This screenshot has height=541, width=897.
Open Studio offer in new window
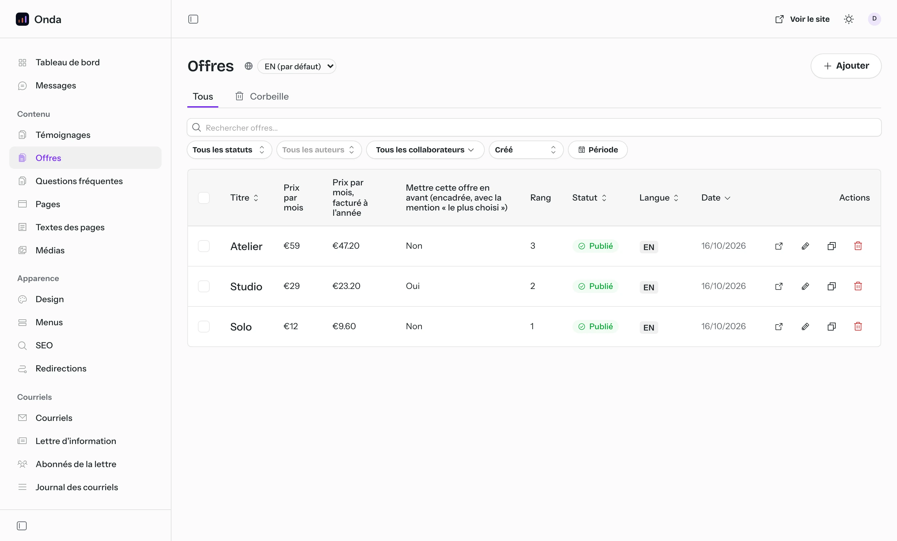point(779,286)
